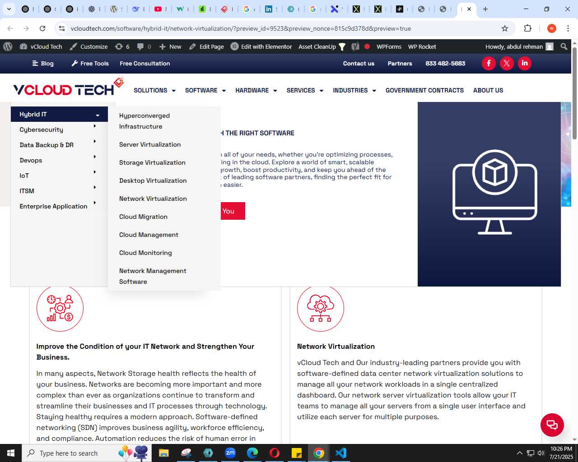Click the Chrome profile avatar

552,28
